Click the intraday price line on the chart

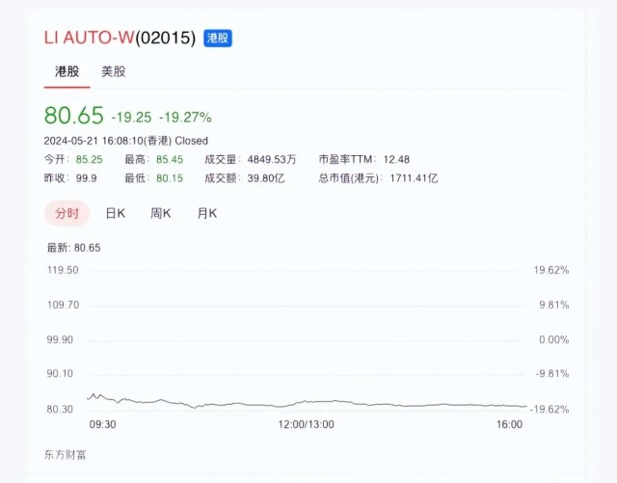click(x=307, y=402)
